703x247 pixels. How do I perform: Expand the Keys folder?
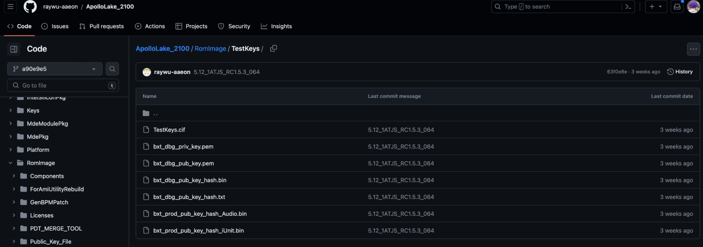tap(10, 110)
